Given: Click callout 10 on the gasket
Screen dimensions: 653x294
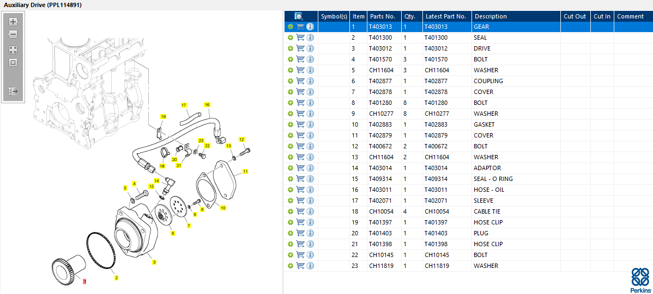Looking at the screenshot, I should 223,208.
